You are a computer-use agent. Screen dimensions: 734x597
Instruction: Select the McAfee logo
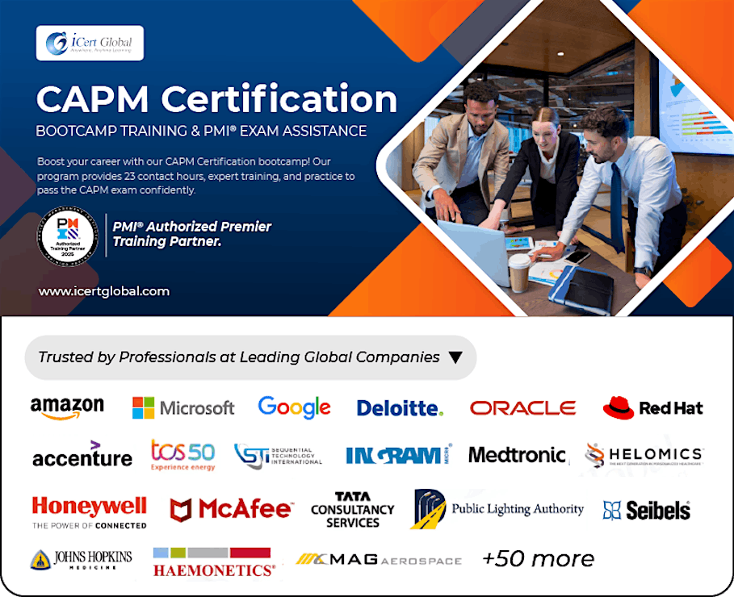(229, 508)
